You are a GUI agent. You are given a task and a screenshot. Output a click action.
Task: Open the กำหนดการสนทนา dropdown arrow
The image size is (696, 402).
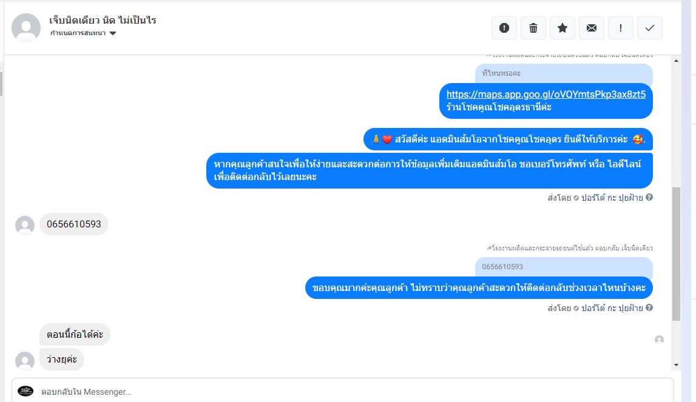click(x=113, y=33)
